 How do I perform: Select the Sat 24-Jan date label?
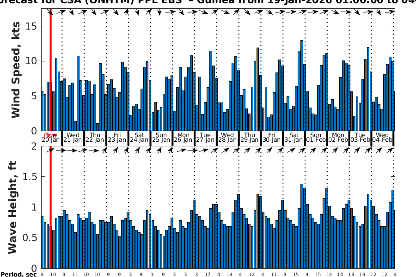click(x=139, y=137)
